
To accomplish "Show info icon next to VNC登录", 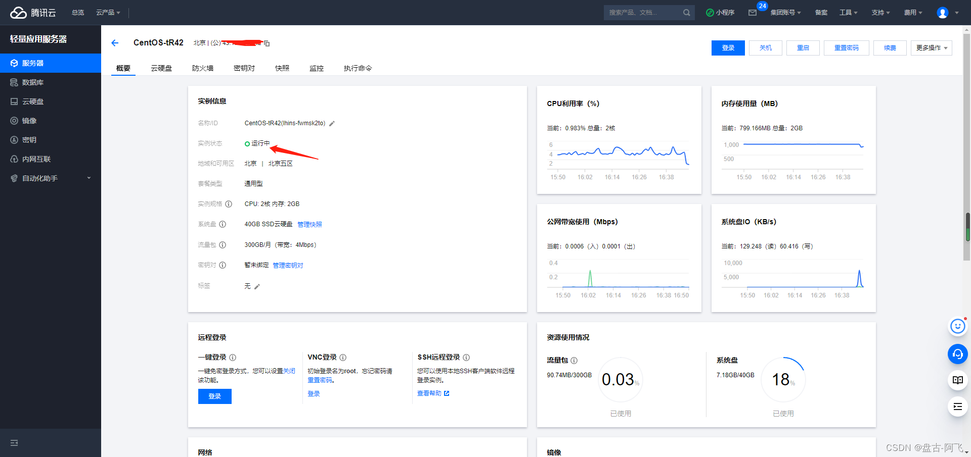I will (x=343, y=358).
